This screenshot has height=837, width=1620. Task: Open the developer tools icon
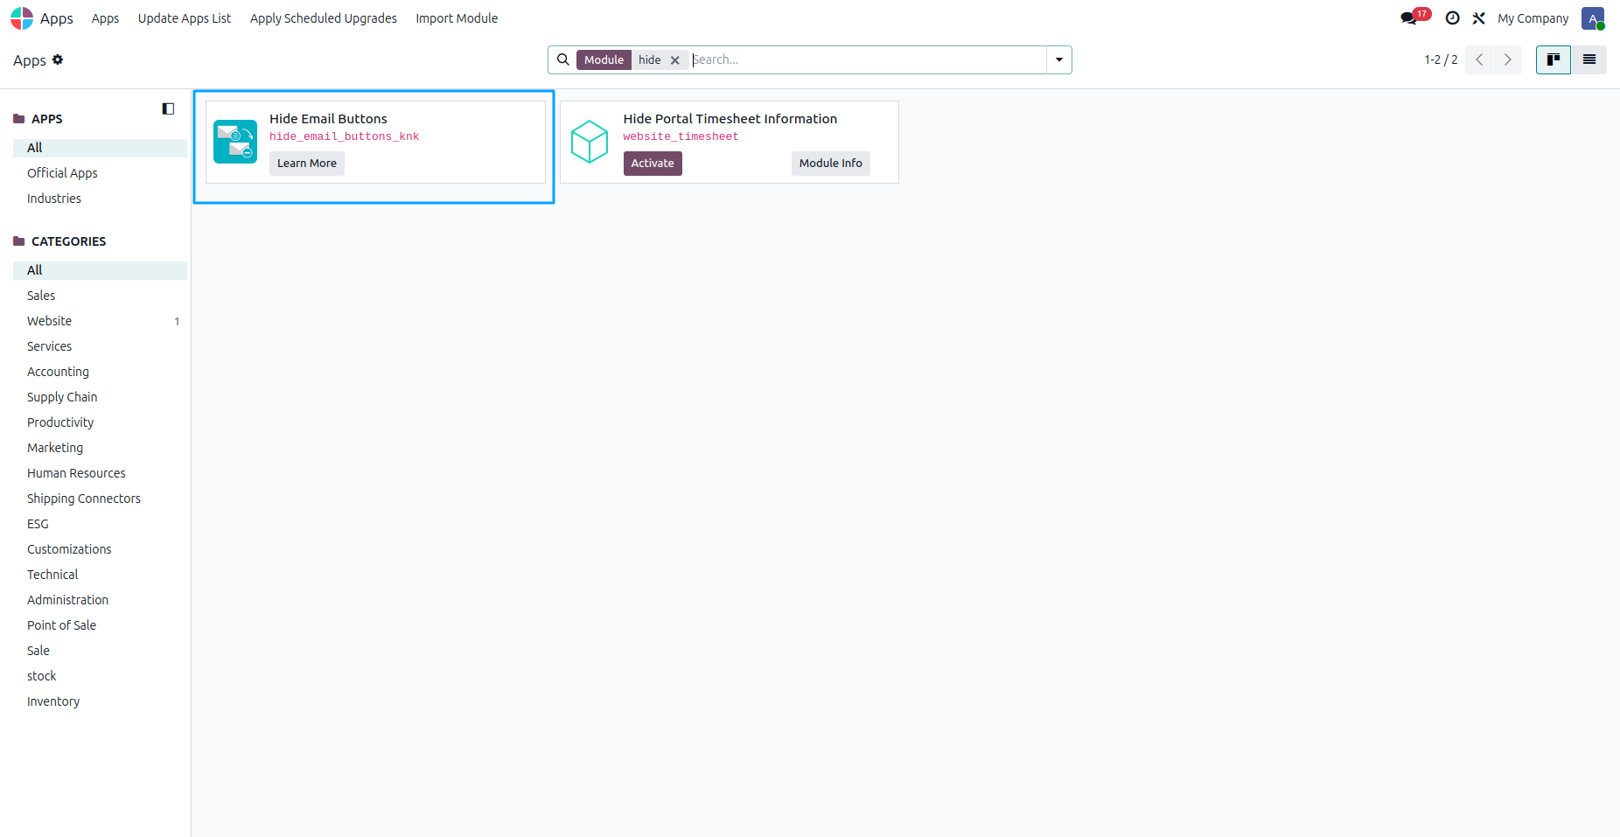pyautogui.click(x=1479, y=18)
